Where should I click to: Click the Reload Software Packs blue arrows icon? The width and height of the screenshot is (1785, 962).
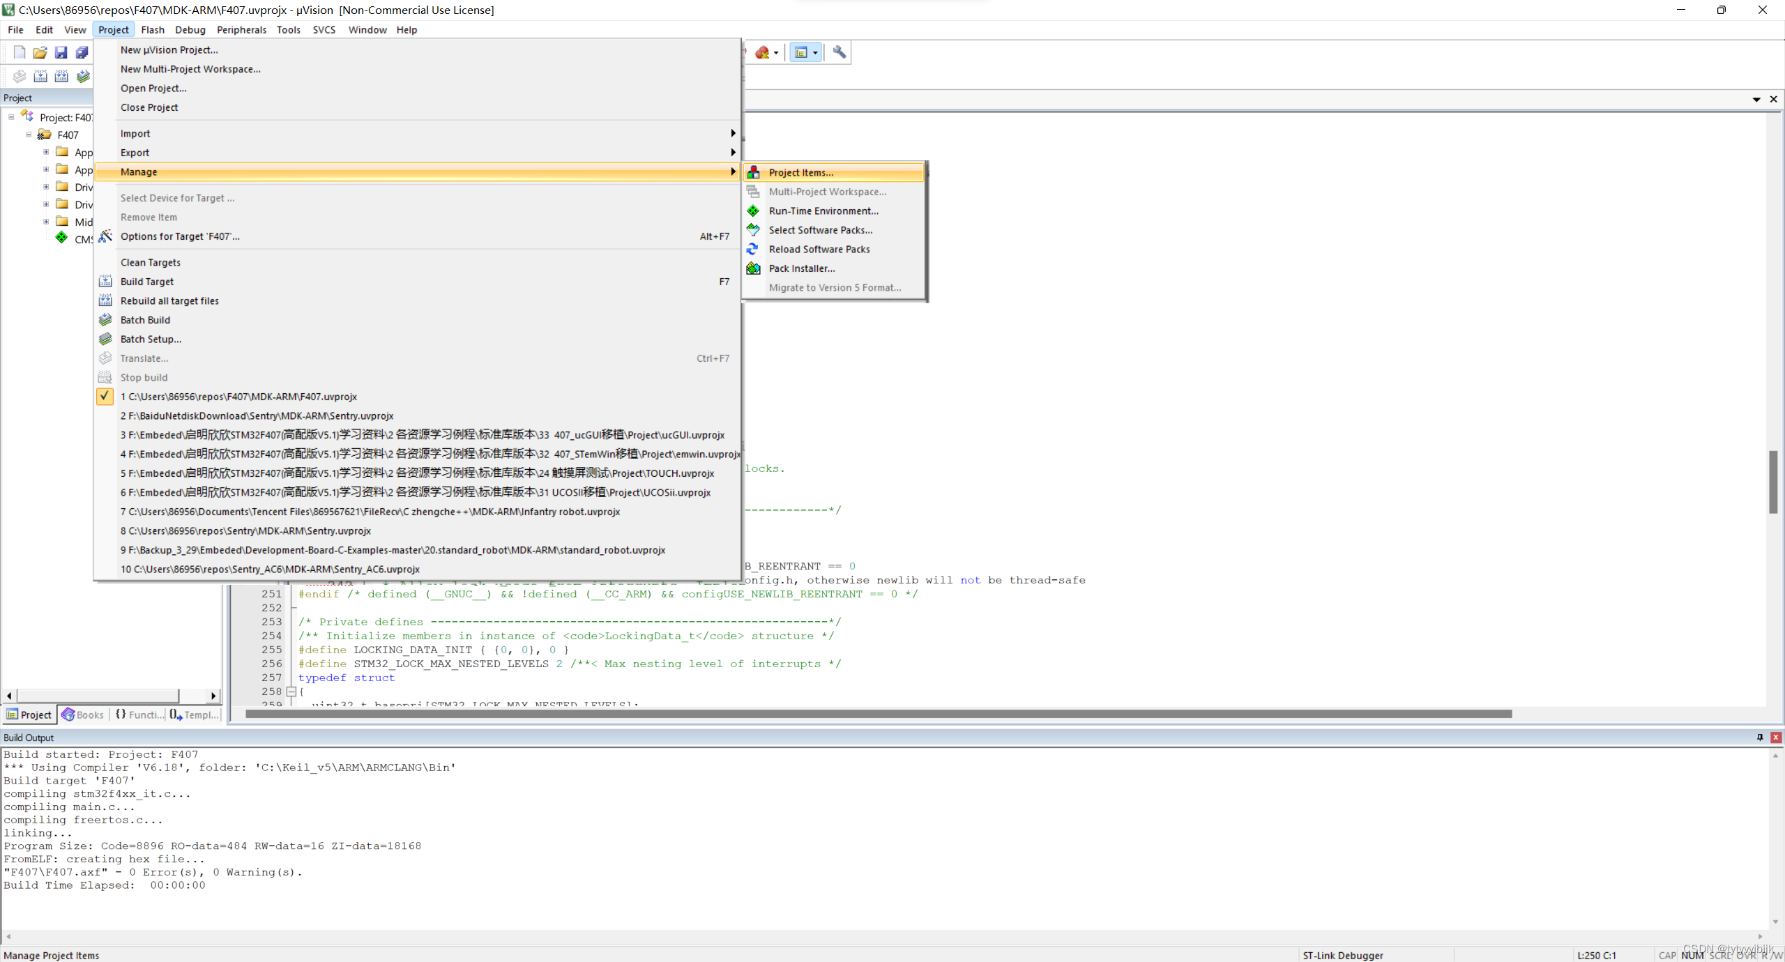(753, 249)
